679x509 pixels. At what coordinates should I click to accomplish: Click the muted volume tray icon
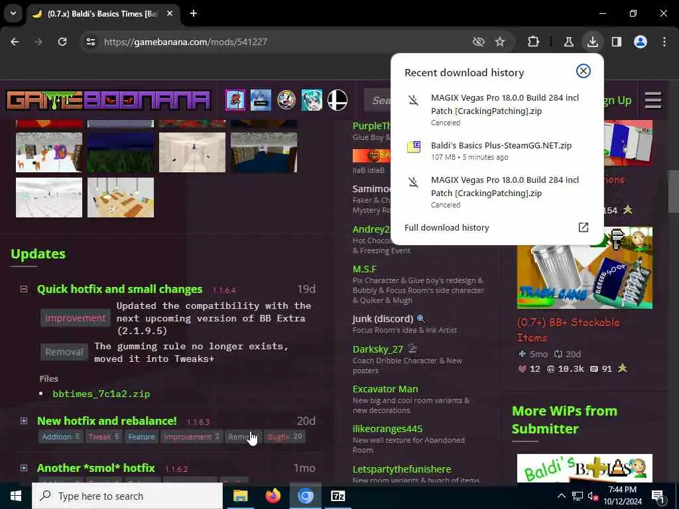(593, 496)
